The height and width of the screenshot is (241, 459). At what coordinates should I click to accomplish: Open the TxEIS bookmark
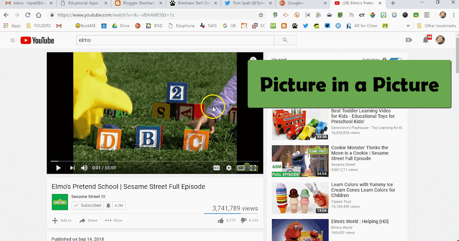point(208,26)
